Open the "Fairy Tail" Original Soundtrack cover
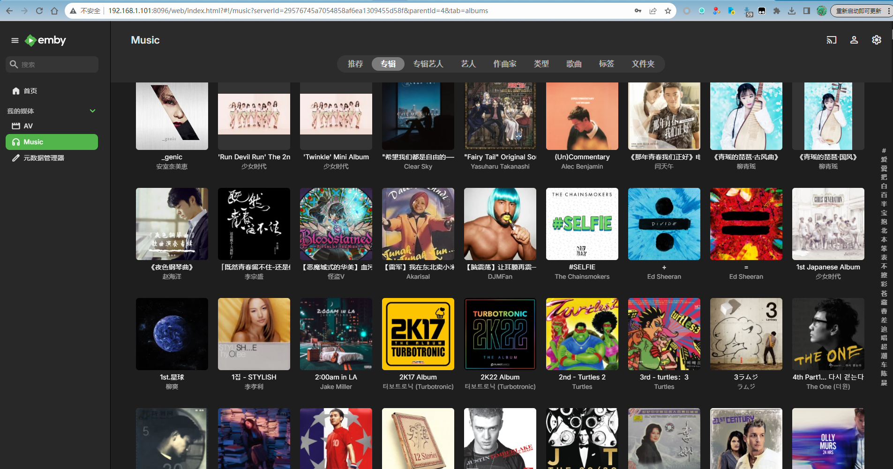Viewport: 893px width, 469px height. coord(500,116)
